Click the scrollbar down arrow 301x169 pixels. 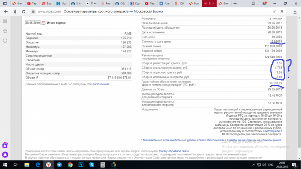299,158
